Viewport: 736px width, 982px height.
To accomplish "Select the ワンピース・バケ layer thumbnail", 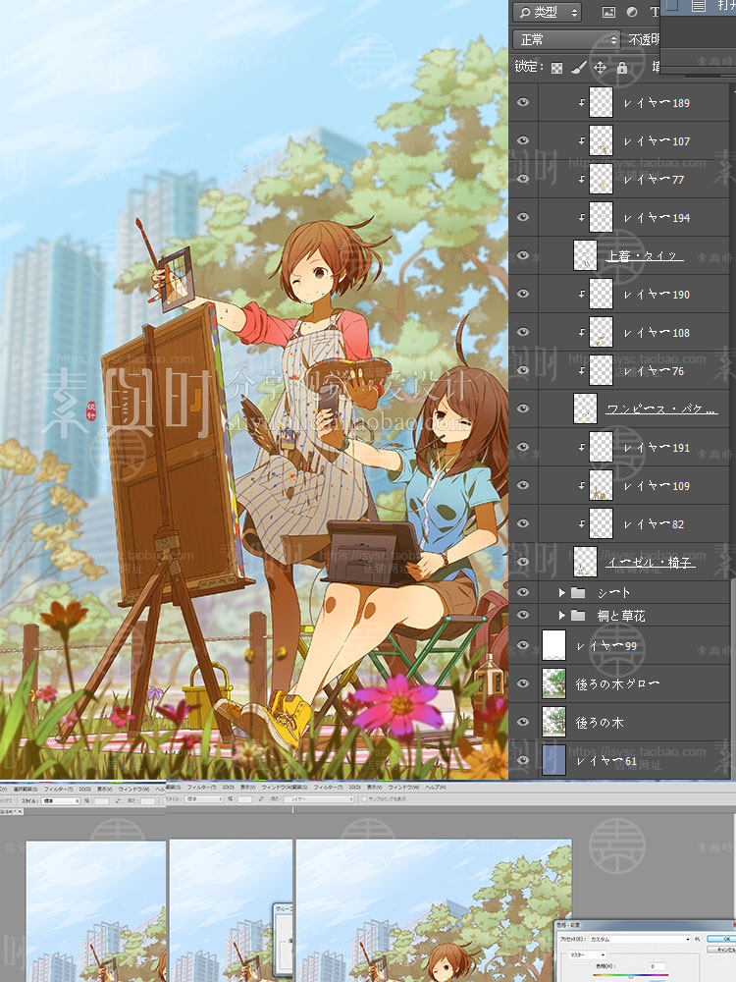I will pos(585,409).
